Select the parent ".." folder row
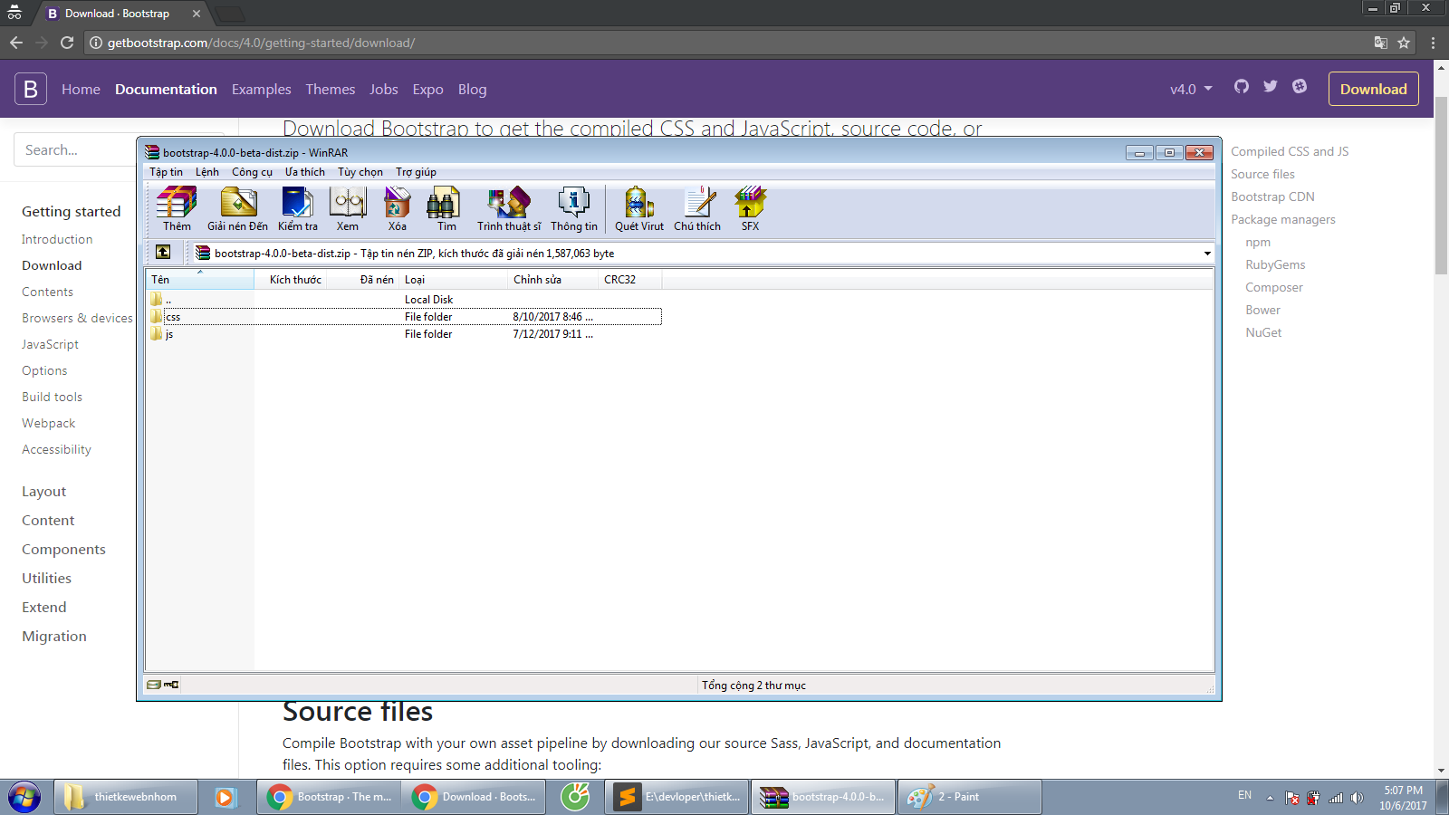The height and width of the screenshot is (815, 1449). 406,299
